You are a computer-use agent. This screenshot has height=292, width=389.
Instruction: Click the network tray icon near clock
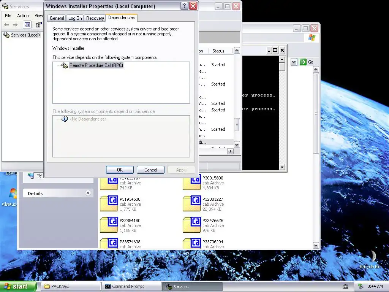coord(361,286)
